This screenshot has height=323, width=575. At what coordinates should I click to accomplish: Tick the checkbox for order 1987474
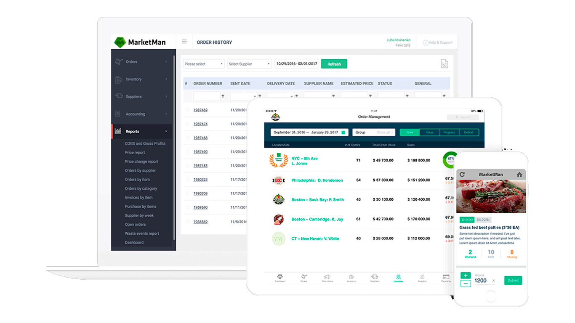point(188,124)
